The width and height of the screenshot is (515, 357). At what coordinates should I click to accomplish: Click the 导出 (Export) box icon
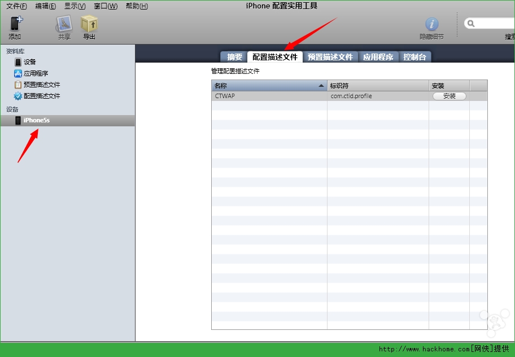(x=89, y=23)
